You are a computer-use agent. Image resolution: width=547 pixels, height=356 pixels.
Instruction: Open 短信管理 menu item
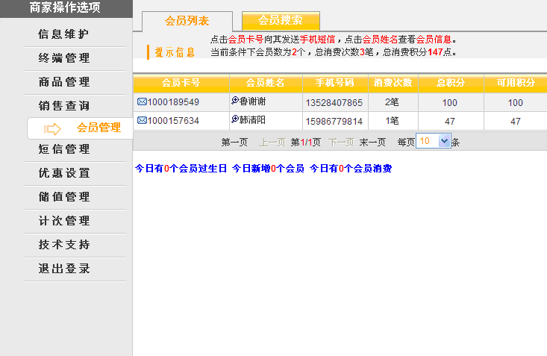point(64,149)
